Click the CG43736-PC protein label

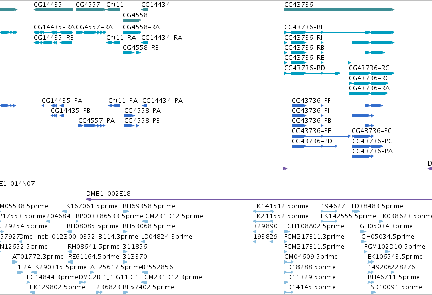[x=372, y=131]
